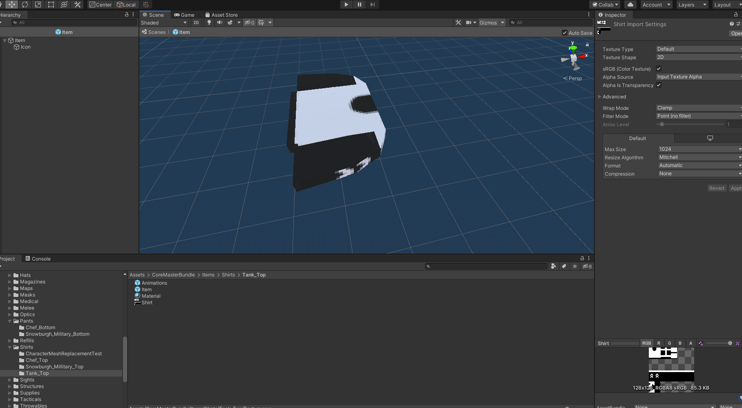Open the Max Size dropdown
This screenshot has height=408, width=742.
point(700,149)
